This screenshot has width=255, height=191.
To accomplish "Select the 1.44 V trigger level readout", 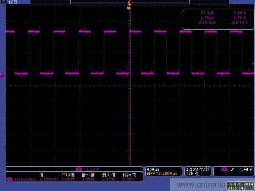I will 245,169.
